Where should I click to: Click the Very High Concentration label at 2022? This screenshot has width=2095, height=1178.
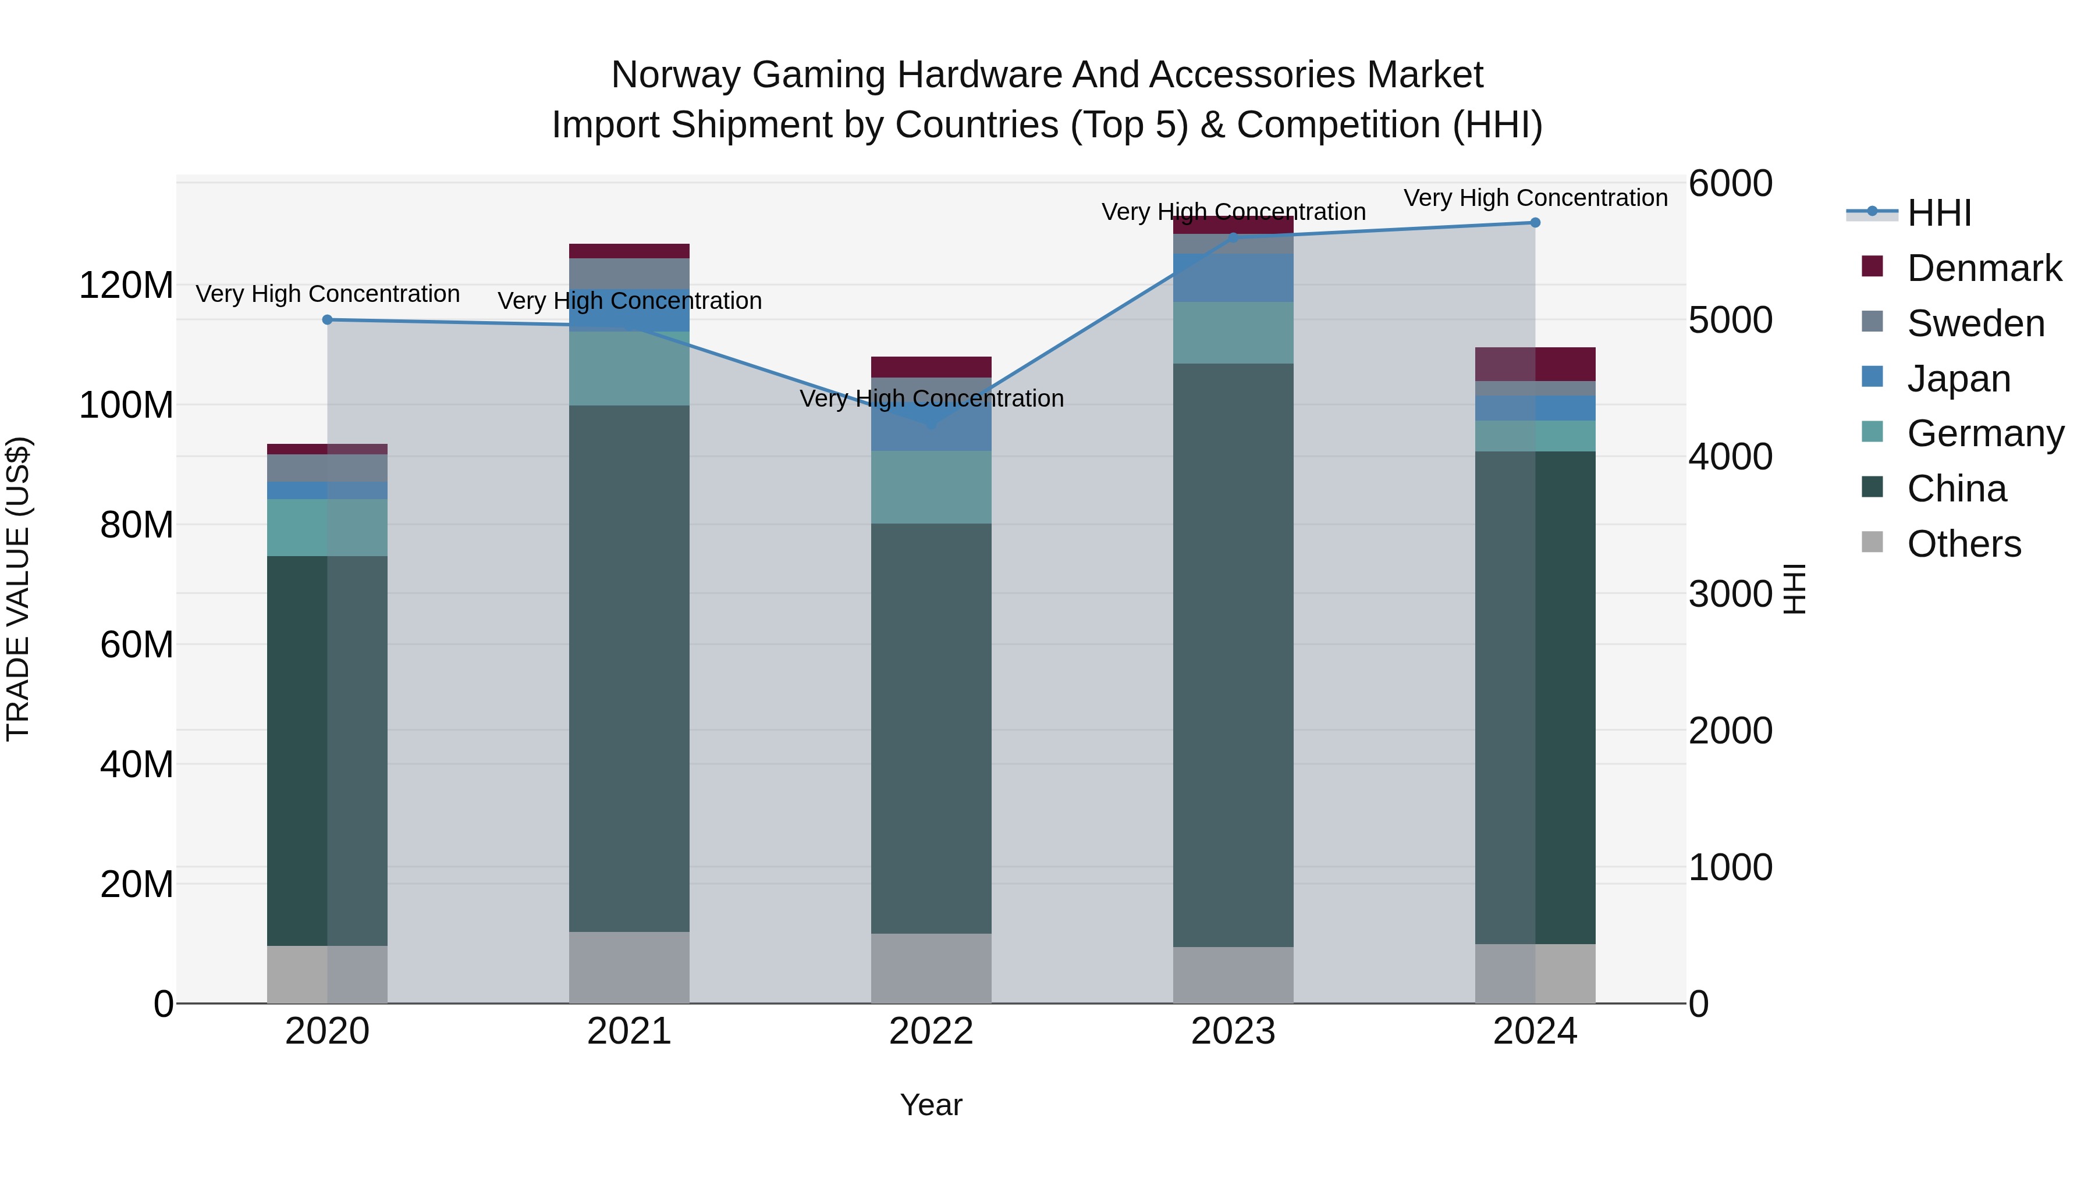click(931, 398)
